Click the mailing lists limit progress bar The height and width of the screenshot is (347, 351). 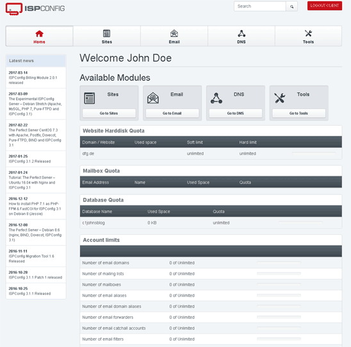coord(279,273)
